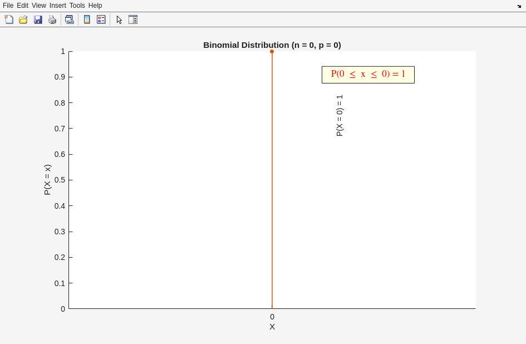Expand the Insert menu
Viewport: 526px width, 344px height.
[57, 6]
